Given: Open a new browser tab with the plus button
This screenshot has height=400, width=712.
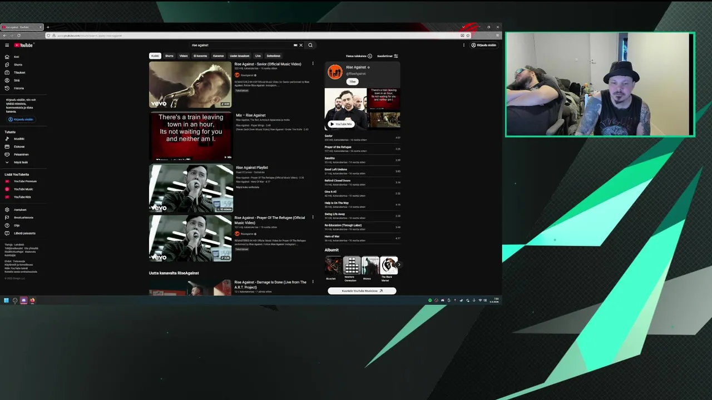Looking at the screenshot, I should [48, 27].
